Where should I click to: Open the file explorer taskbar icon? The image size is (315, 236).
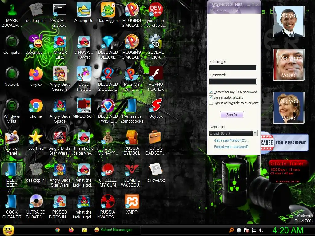(x=85, y=230)
